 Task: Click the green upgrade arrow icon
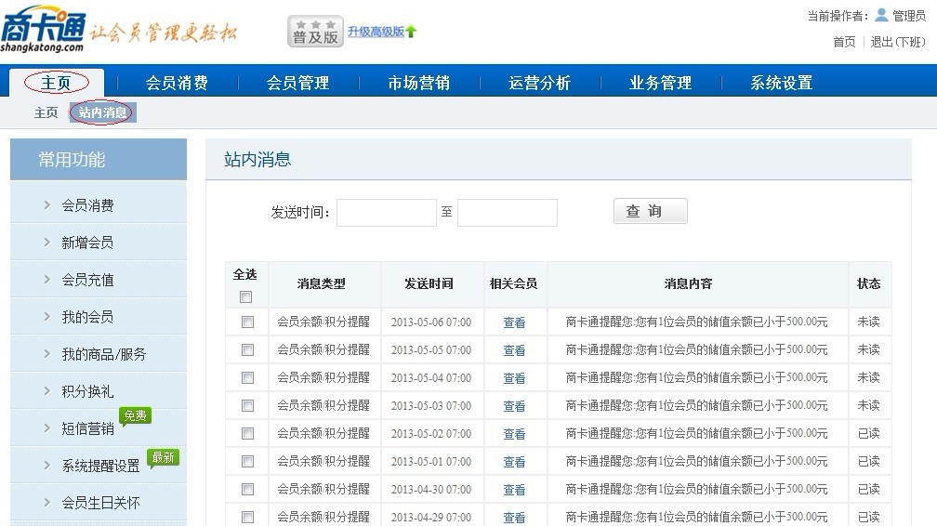click(x=411, y=32)
